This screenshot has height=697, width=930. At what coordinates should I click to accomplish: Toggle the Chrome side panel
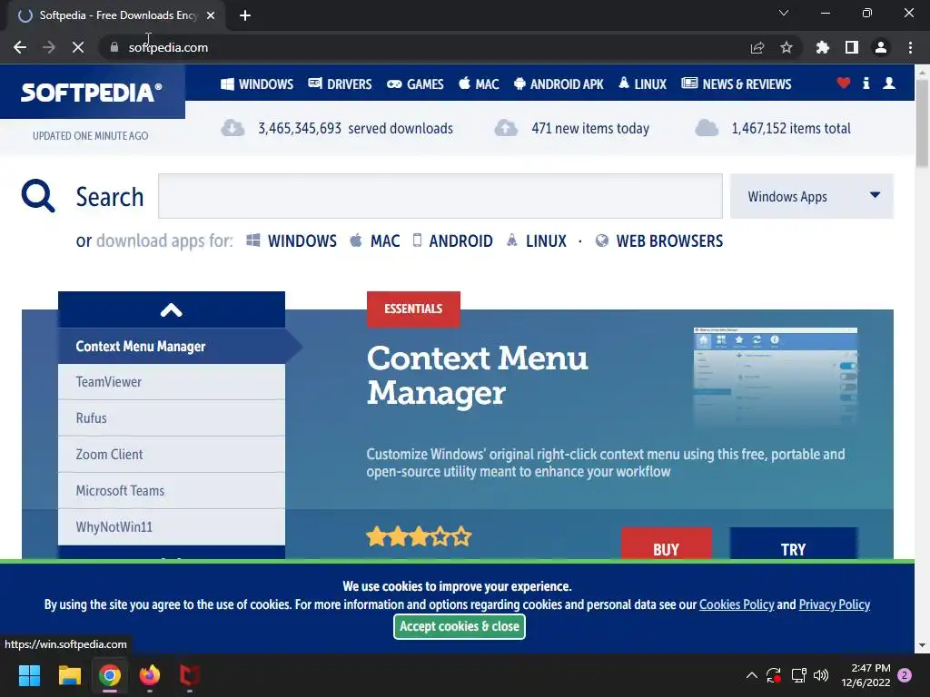coord(852,47)
